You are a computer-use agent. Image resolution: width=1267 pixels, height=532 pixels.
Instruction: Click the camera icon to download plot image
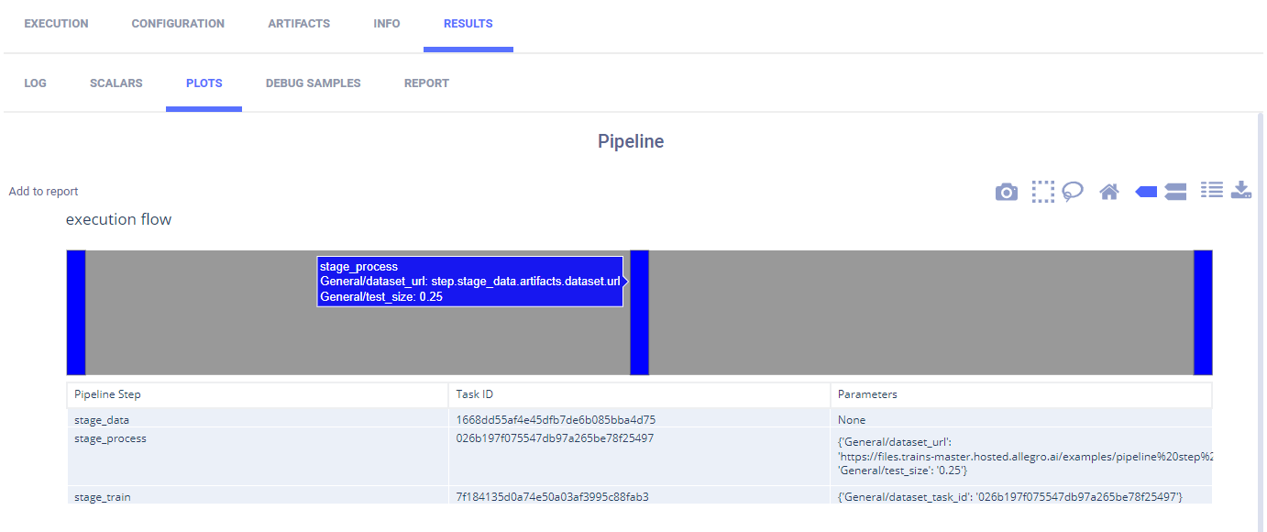(x=1007, y=192)
